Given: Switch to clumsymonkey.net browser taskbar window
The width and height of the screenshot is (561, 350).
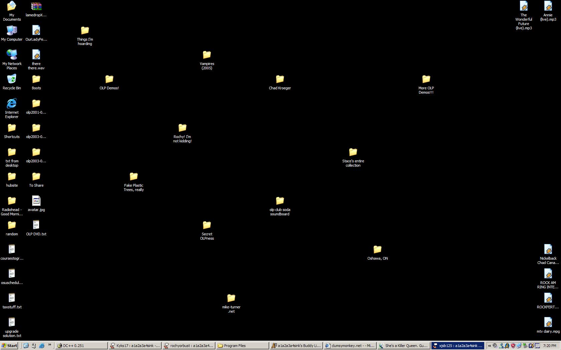Looking at the screenshot, I should [x=350, y=346].
